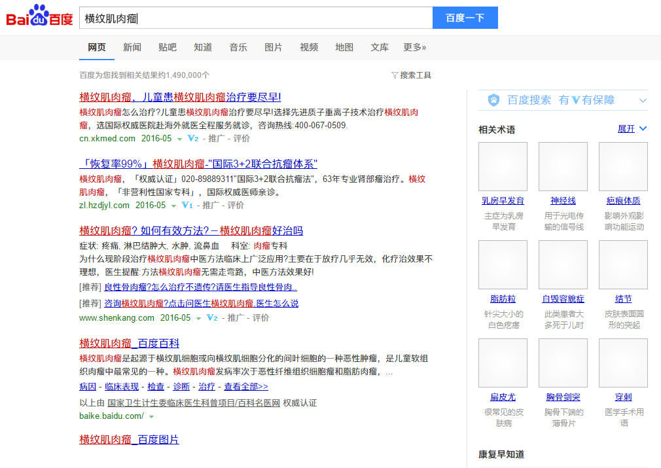Open result 横纹肌肉瘤, 儿童患横纹肌肉瘤治疗要尽早!
Screen dimensions: 661x468
click(180, 97)
